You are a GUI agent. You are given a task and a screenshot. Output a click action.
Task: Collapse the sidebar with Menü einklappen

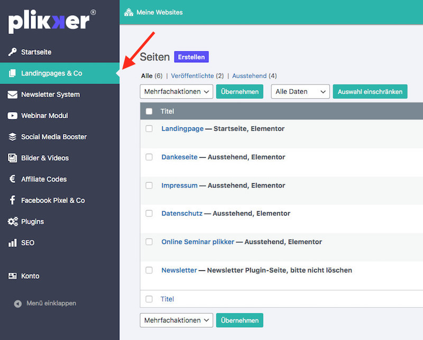click(51, 304)
